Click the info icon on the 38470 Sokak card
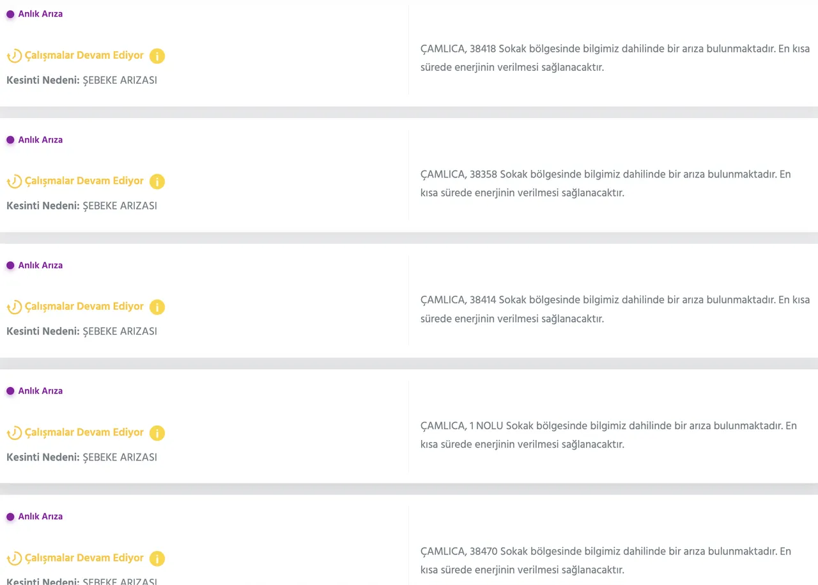 (x=157, y=559)
